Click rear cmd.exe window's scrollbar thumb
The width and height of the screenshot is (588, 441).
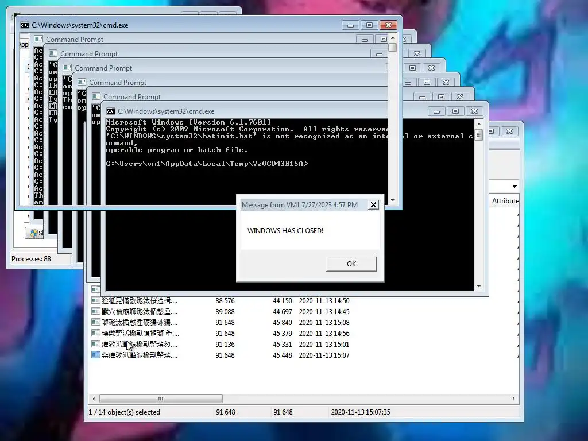click(393, 47)
